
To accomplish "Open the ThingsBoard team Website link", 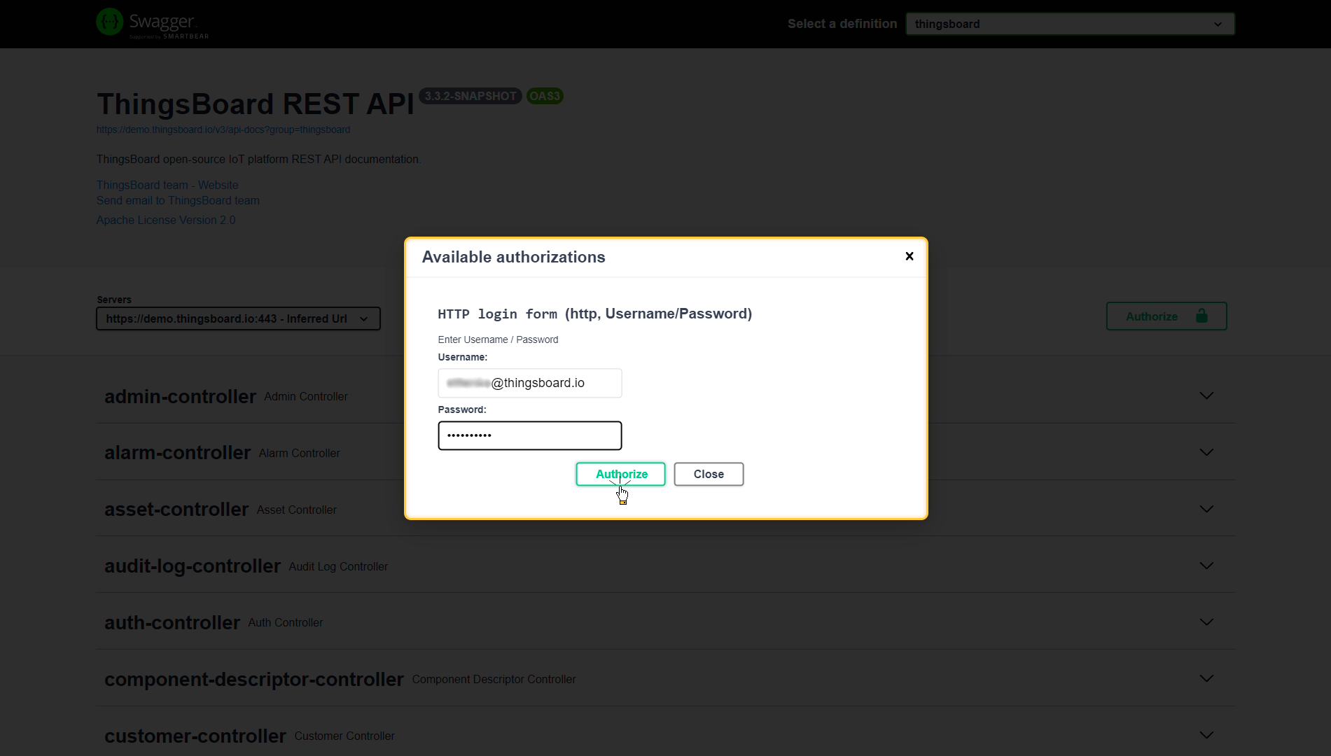I will [x=167, y=185].
